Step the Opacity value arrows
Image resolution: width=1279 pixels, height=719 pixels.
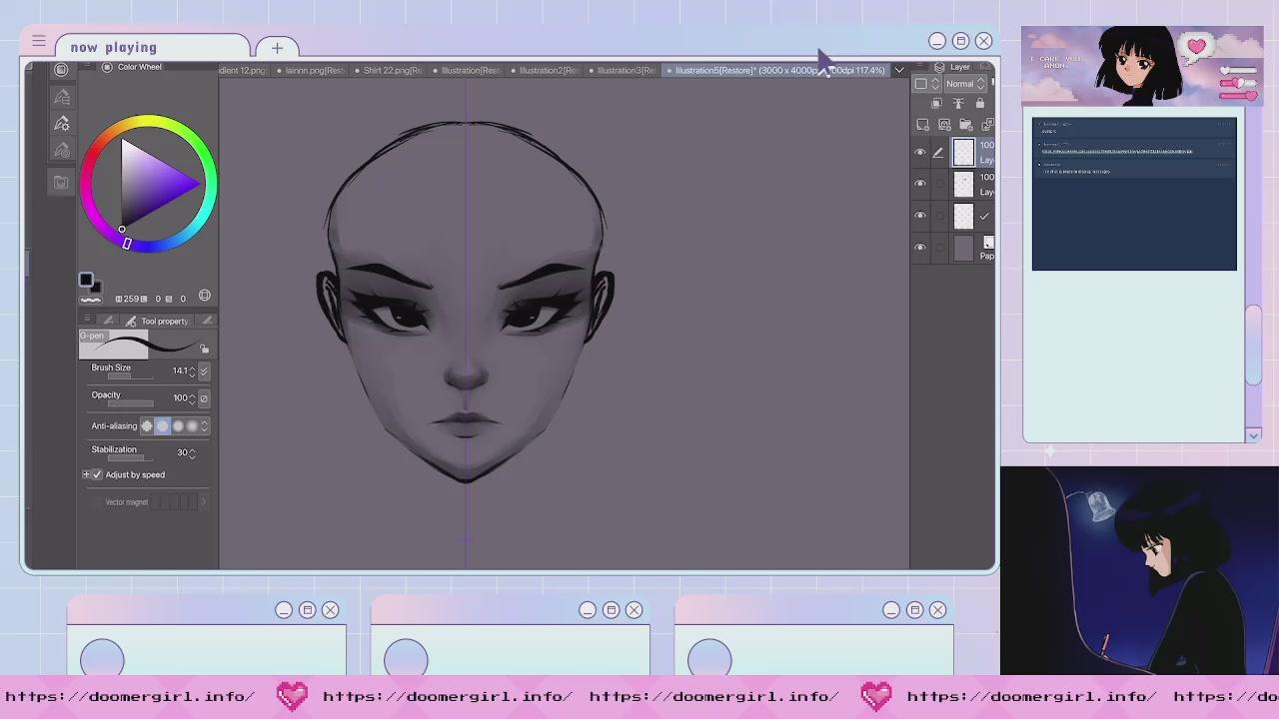(x=192, y=397)
